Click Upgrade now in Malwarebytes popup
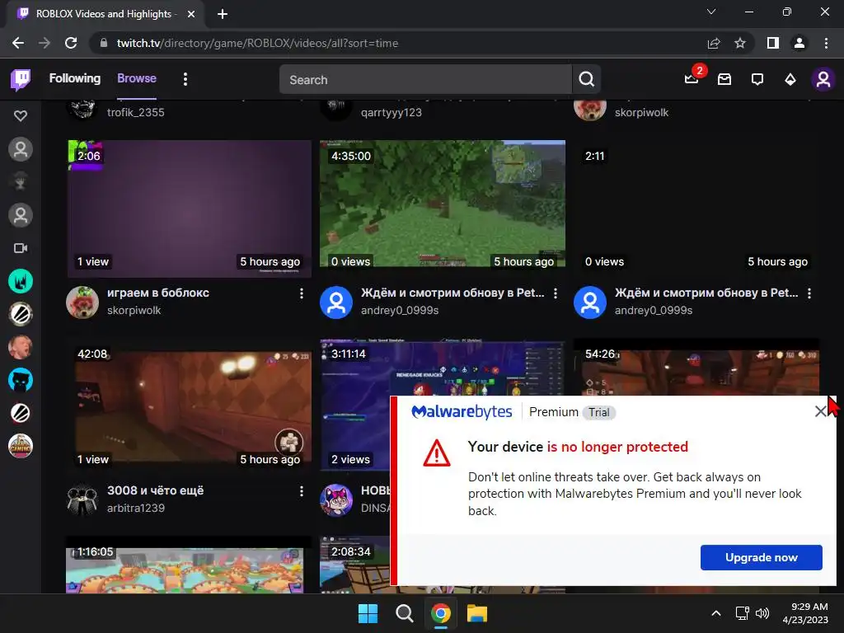This screenshot has width=844, height=633. (761, 557)
